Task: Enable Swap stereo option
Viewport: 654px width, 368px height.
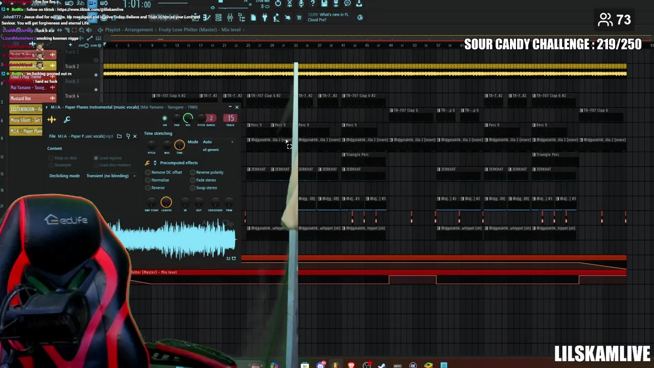Action: [203, 188]
